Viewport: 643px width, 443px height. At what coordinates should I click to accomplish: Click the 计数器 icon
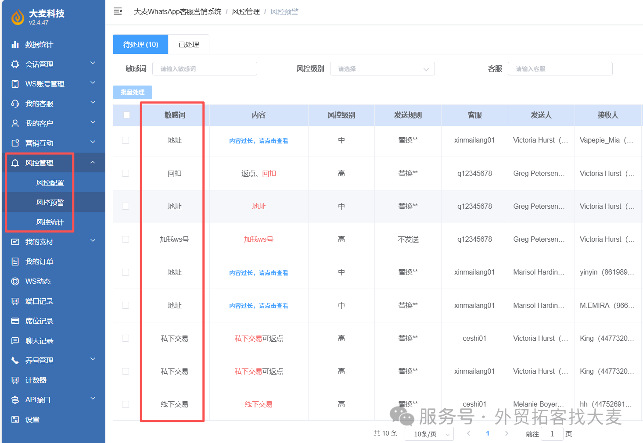pos(15,380)
